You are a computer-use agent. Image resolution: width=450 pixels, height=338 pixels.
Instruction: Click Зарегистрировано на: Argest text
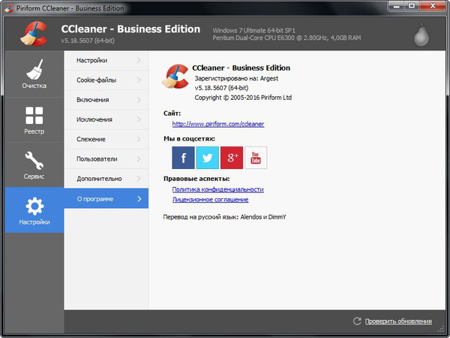[x=236, y=78]
